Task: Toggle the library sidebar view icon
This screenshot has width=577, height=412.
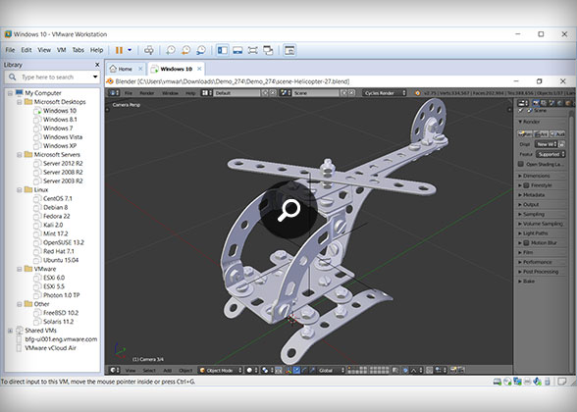Action: 222,50
